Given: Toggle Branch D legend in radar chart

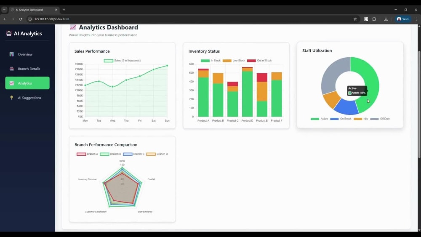Looking at the screenshot, I should coord(157,154).
